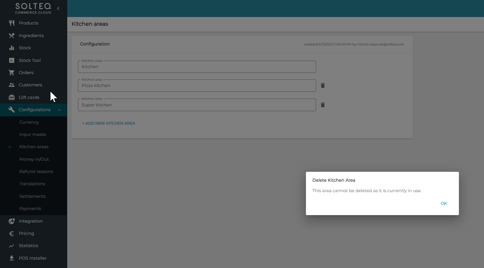Navigate to the Customers page
This screenshot has height=268, width=484.
pyautogui.click(x=30, y=85)
